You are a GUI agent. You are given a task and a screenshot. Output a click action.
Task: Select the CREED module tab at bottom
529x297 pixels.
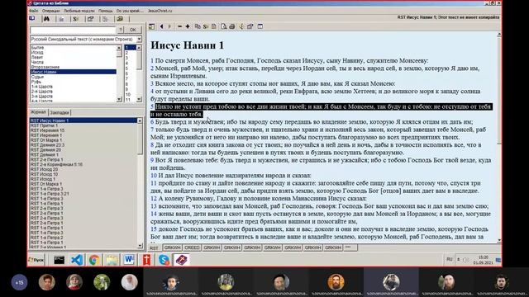tap(192, 247)
